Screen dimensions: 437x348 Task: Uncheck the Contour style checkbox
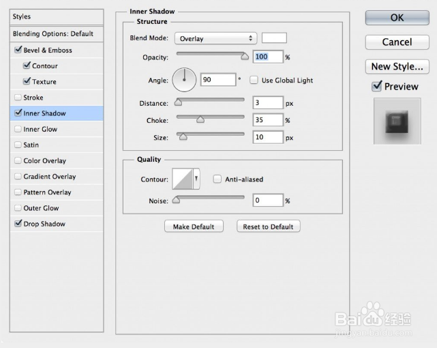[27, 66]
